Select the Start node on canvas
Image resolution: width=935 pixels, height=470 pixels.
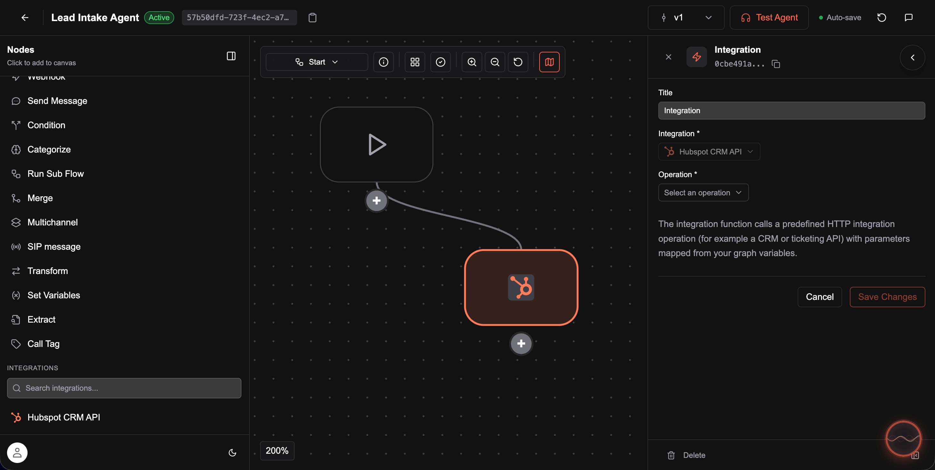click(x=376, y=145)
